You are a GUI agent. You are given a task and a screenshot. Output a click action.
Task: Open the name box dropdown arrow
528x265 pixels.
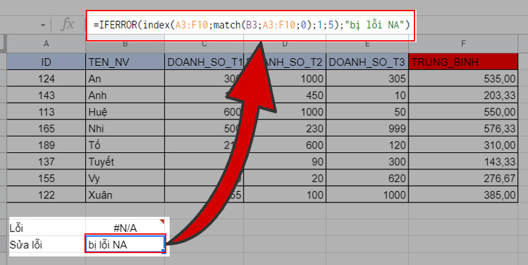[43, 25]
